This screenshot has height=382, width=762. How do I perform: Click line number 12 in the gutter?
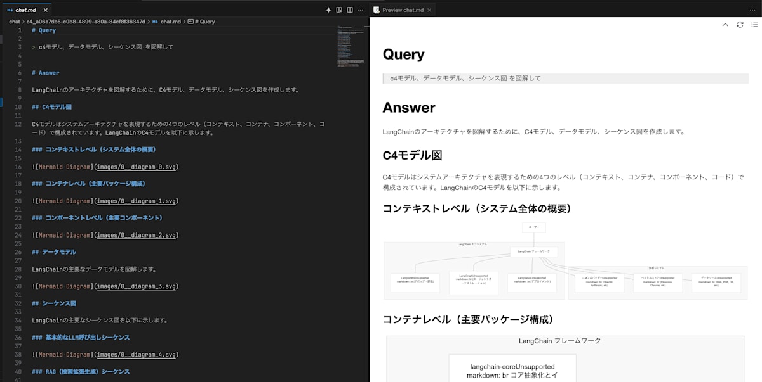tap(18, 124)
